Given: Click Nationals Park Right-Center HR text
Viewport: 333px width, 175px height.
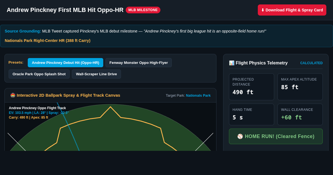Looking at the screenshot, I should (x=47, y=41).
